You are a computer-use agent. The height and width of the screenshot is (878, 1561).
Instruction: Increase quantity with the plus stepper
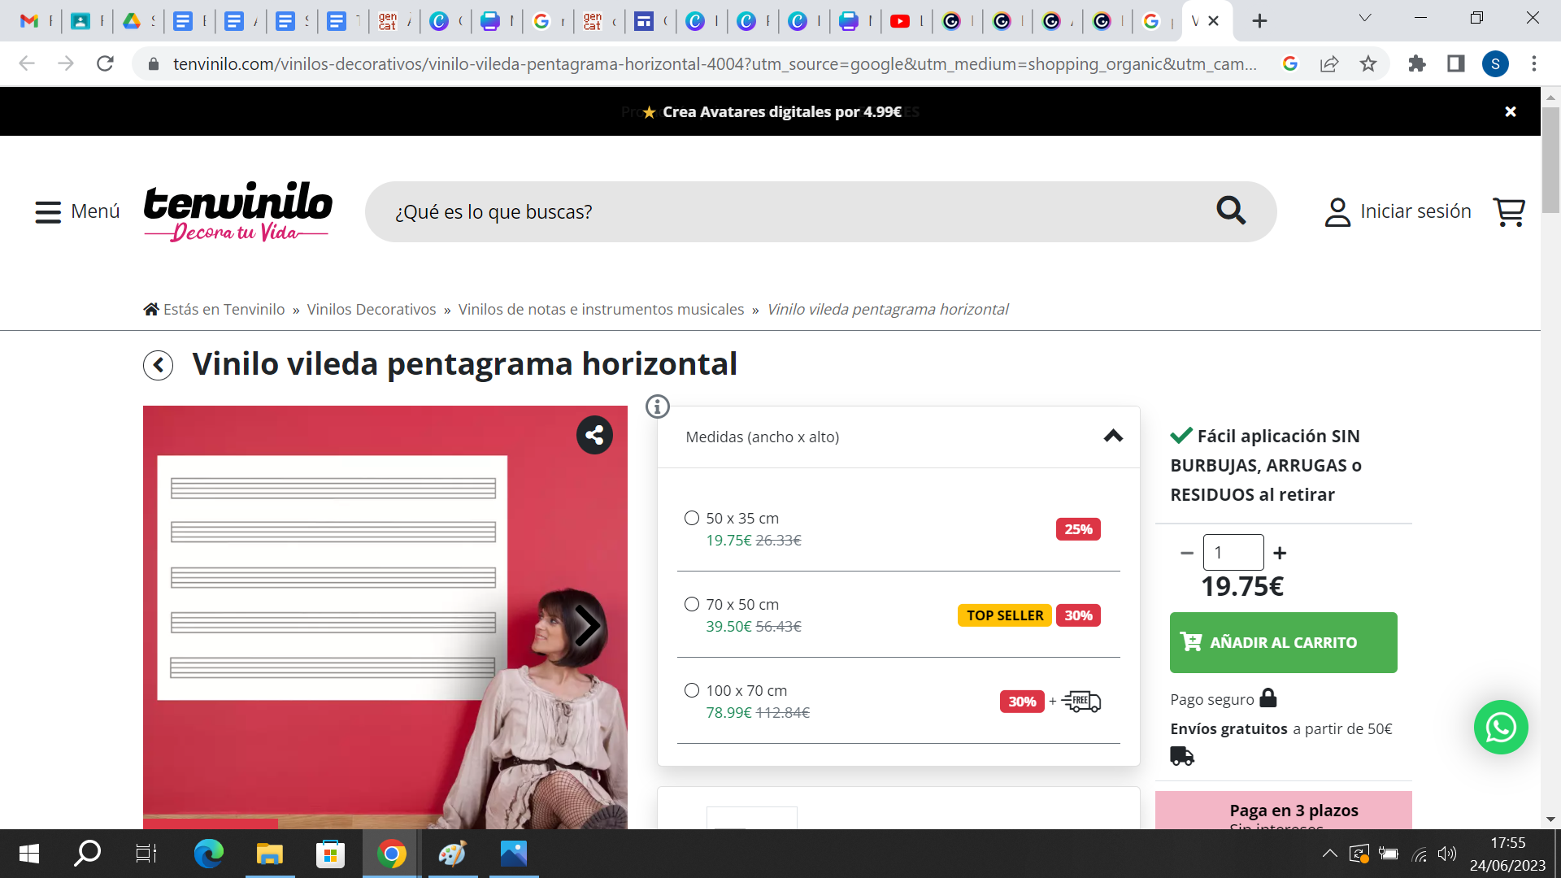[1281, 552]
